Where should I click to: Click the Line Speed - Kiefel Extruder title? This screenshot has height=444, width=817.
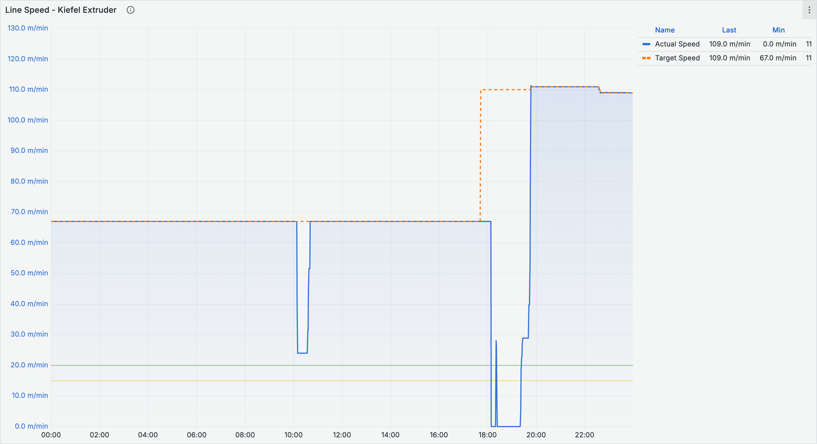[x=61, y=10]
